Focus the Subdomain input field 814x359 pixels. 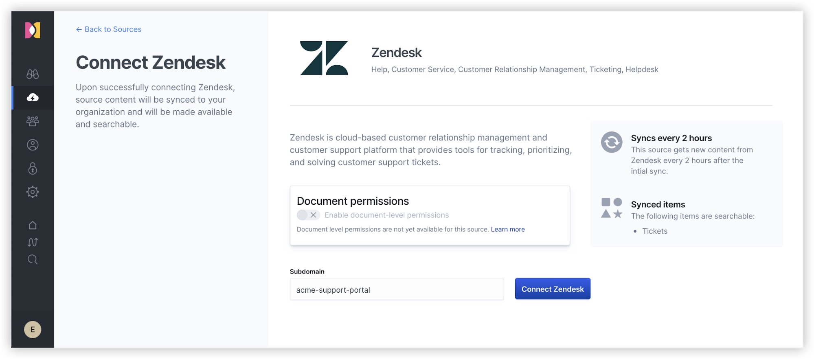pos(397,290)
